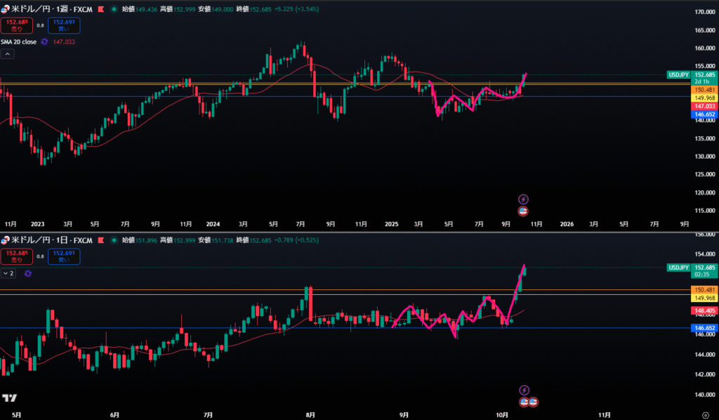Screen dimensions: 719x420
Task: Click the purple lightning event icon on weekly chart
Action: 522,199
